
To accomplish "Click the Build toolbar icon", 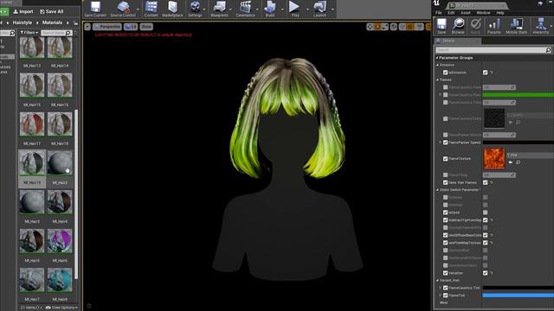I will point(270,9).
